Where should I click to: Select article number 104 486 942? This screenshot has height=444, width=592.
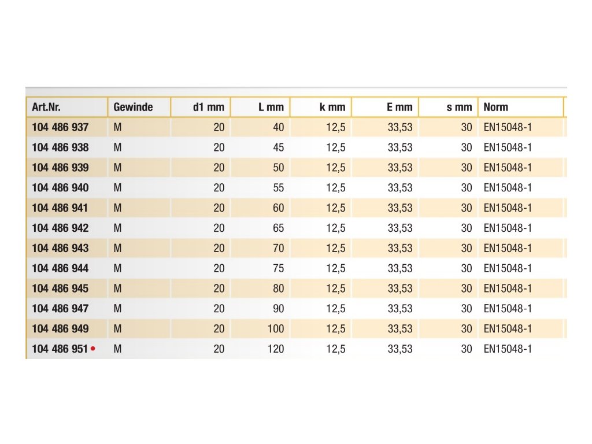(x=60, y=228)
